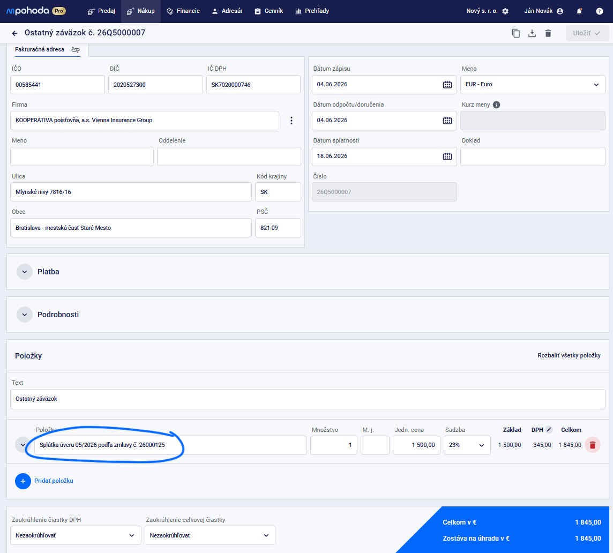Open Nákup menu
This screenshot has width=613, height=553.
coord(141,11)
